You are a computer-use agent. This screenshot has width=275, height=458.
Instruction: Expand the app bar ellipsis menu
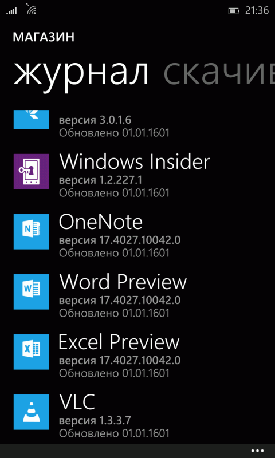(x=257, y=451)
